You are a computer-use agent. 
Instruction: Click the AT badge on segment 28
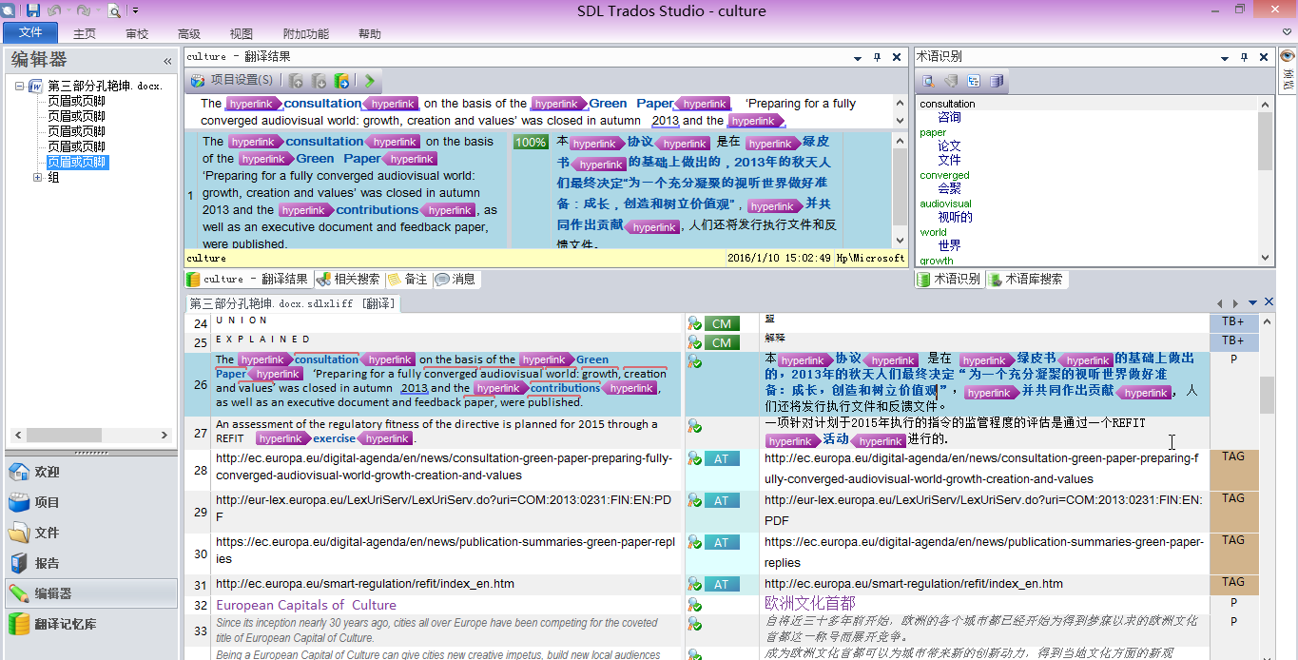click(x=722, y=459)
